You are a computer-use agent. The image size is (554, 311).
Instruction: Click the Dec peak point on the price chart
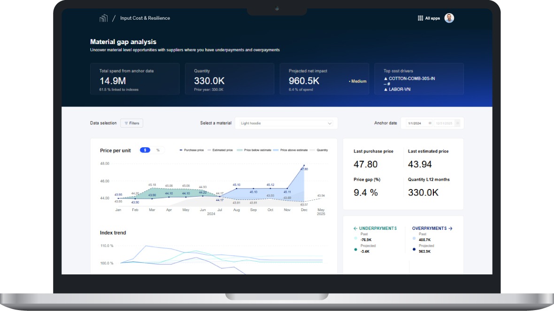304,165
